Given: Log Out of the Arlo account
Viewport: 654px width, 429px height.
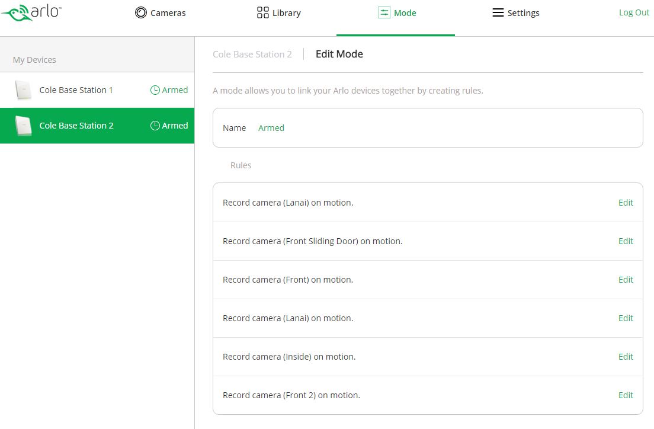Looking at the screenshot, I should pyautogui.click(x=634, y=12).
